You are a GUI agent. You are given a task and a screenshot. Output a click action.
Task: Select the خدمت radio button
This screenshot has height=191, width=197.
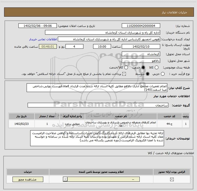coord(143,67)
